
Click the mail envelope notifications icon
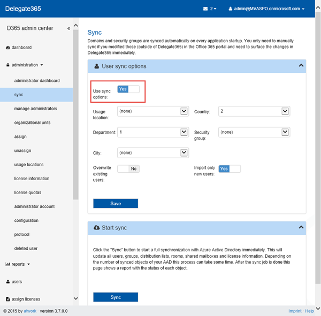(x=205, y=9)
